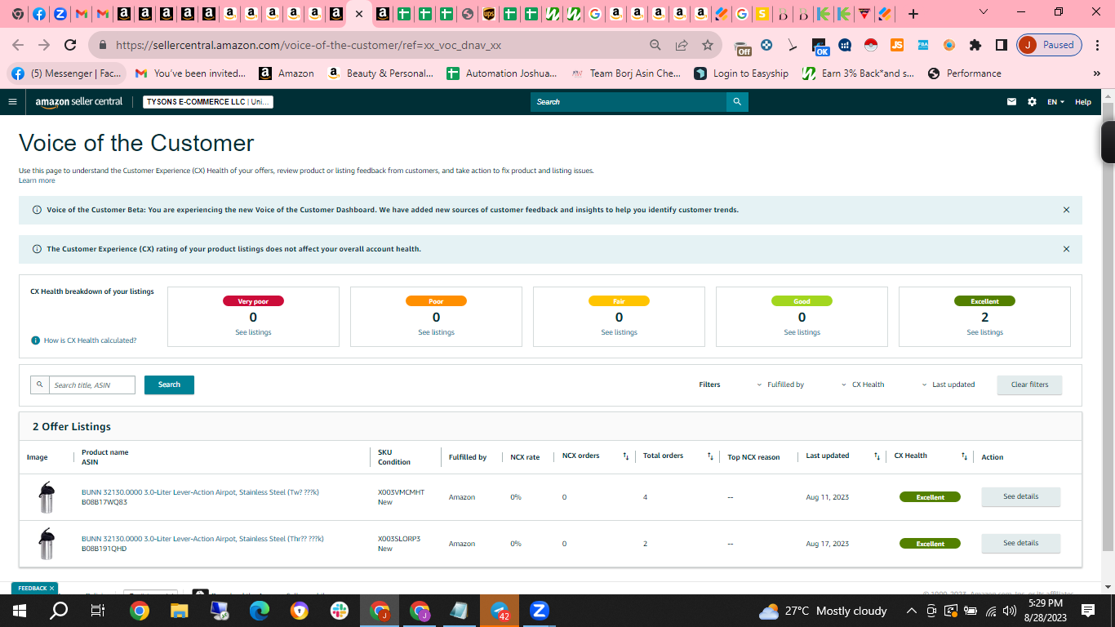Open the tab search chevron in Chrome
Screen dimensions: 1115x627
coord(983,12)
